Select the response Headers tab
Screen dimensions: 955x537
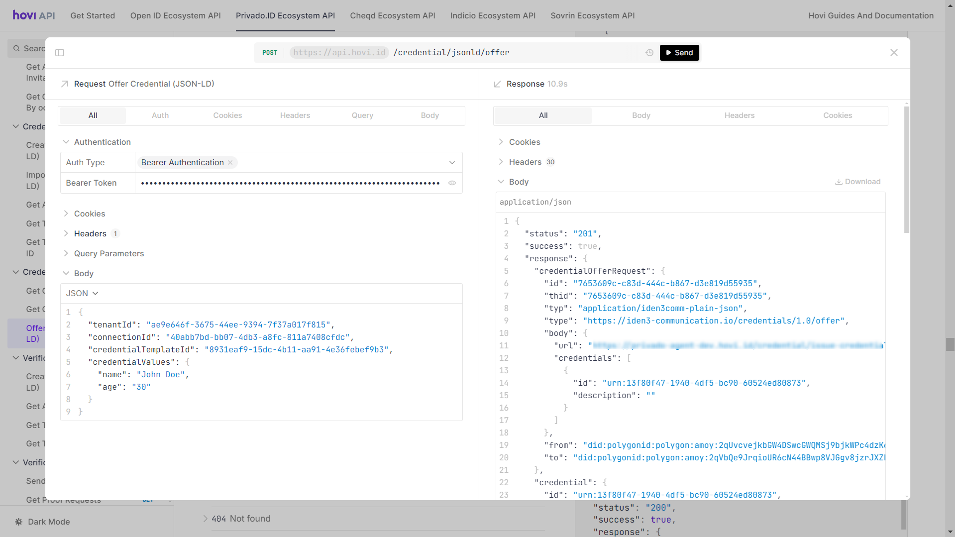(739, 115)
